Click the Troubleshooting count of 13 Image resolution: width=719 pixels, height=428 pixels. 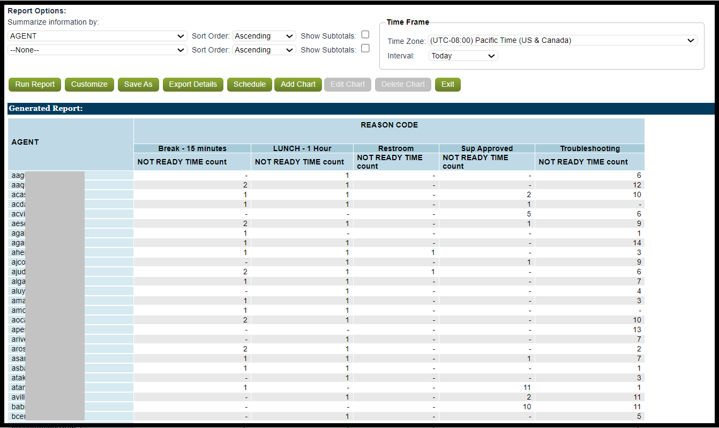pos(636,329)
